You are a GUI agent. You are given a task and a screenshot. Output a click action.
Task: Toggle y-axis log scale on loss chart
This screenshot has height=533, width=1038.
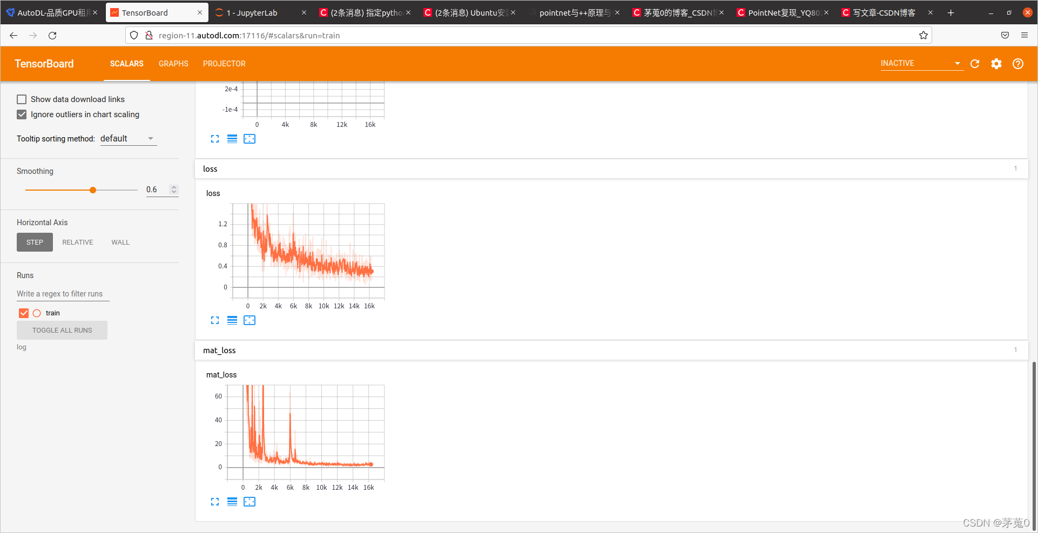click(x=232, y=320)
